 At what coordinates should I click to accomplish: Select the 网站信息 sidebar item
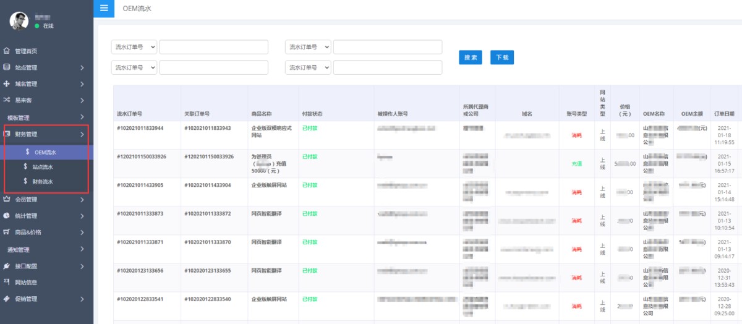click(28, 283)
